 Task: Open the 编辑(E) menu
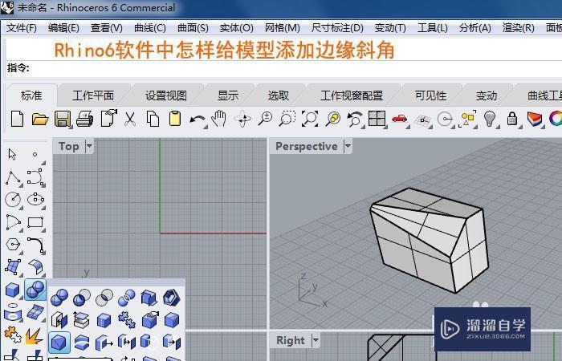point(63,28)
